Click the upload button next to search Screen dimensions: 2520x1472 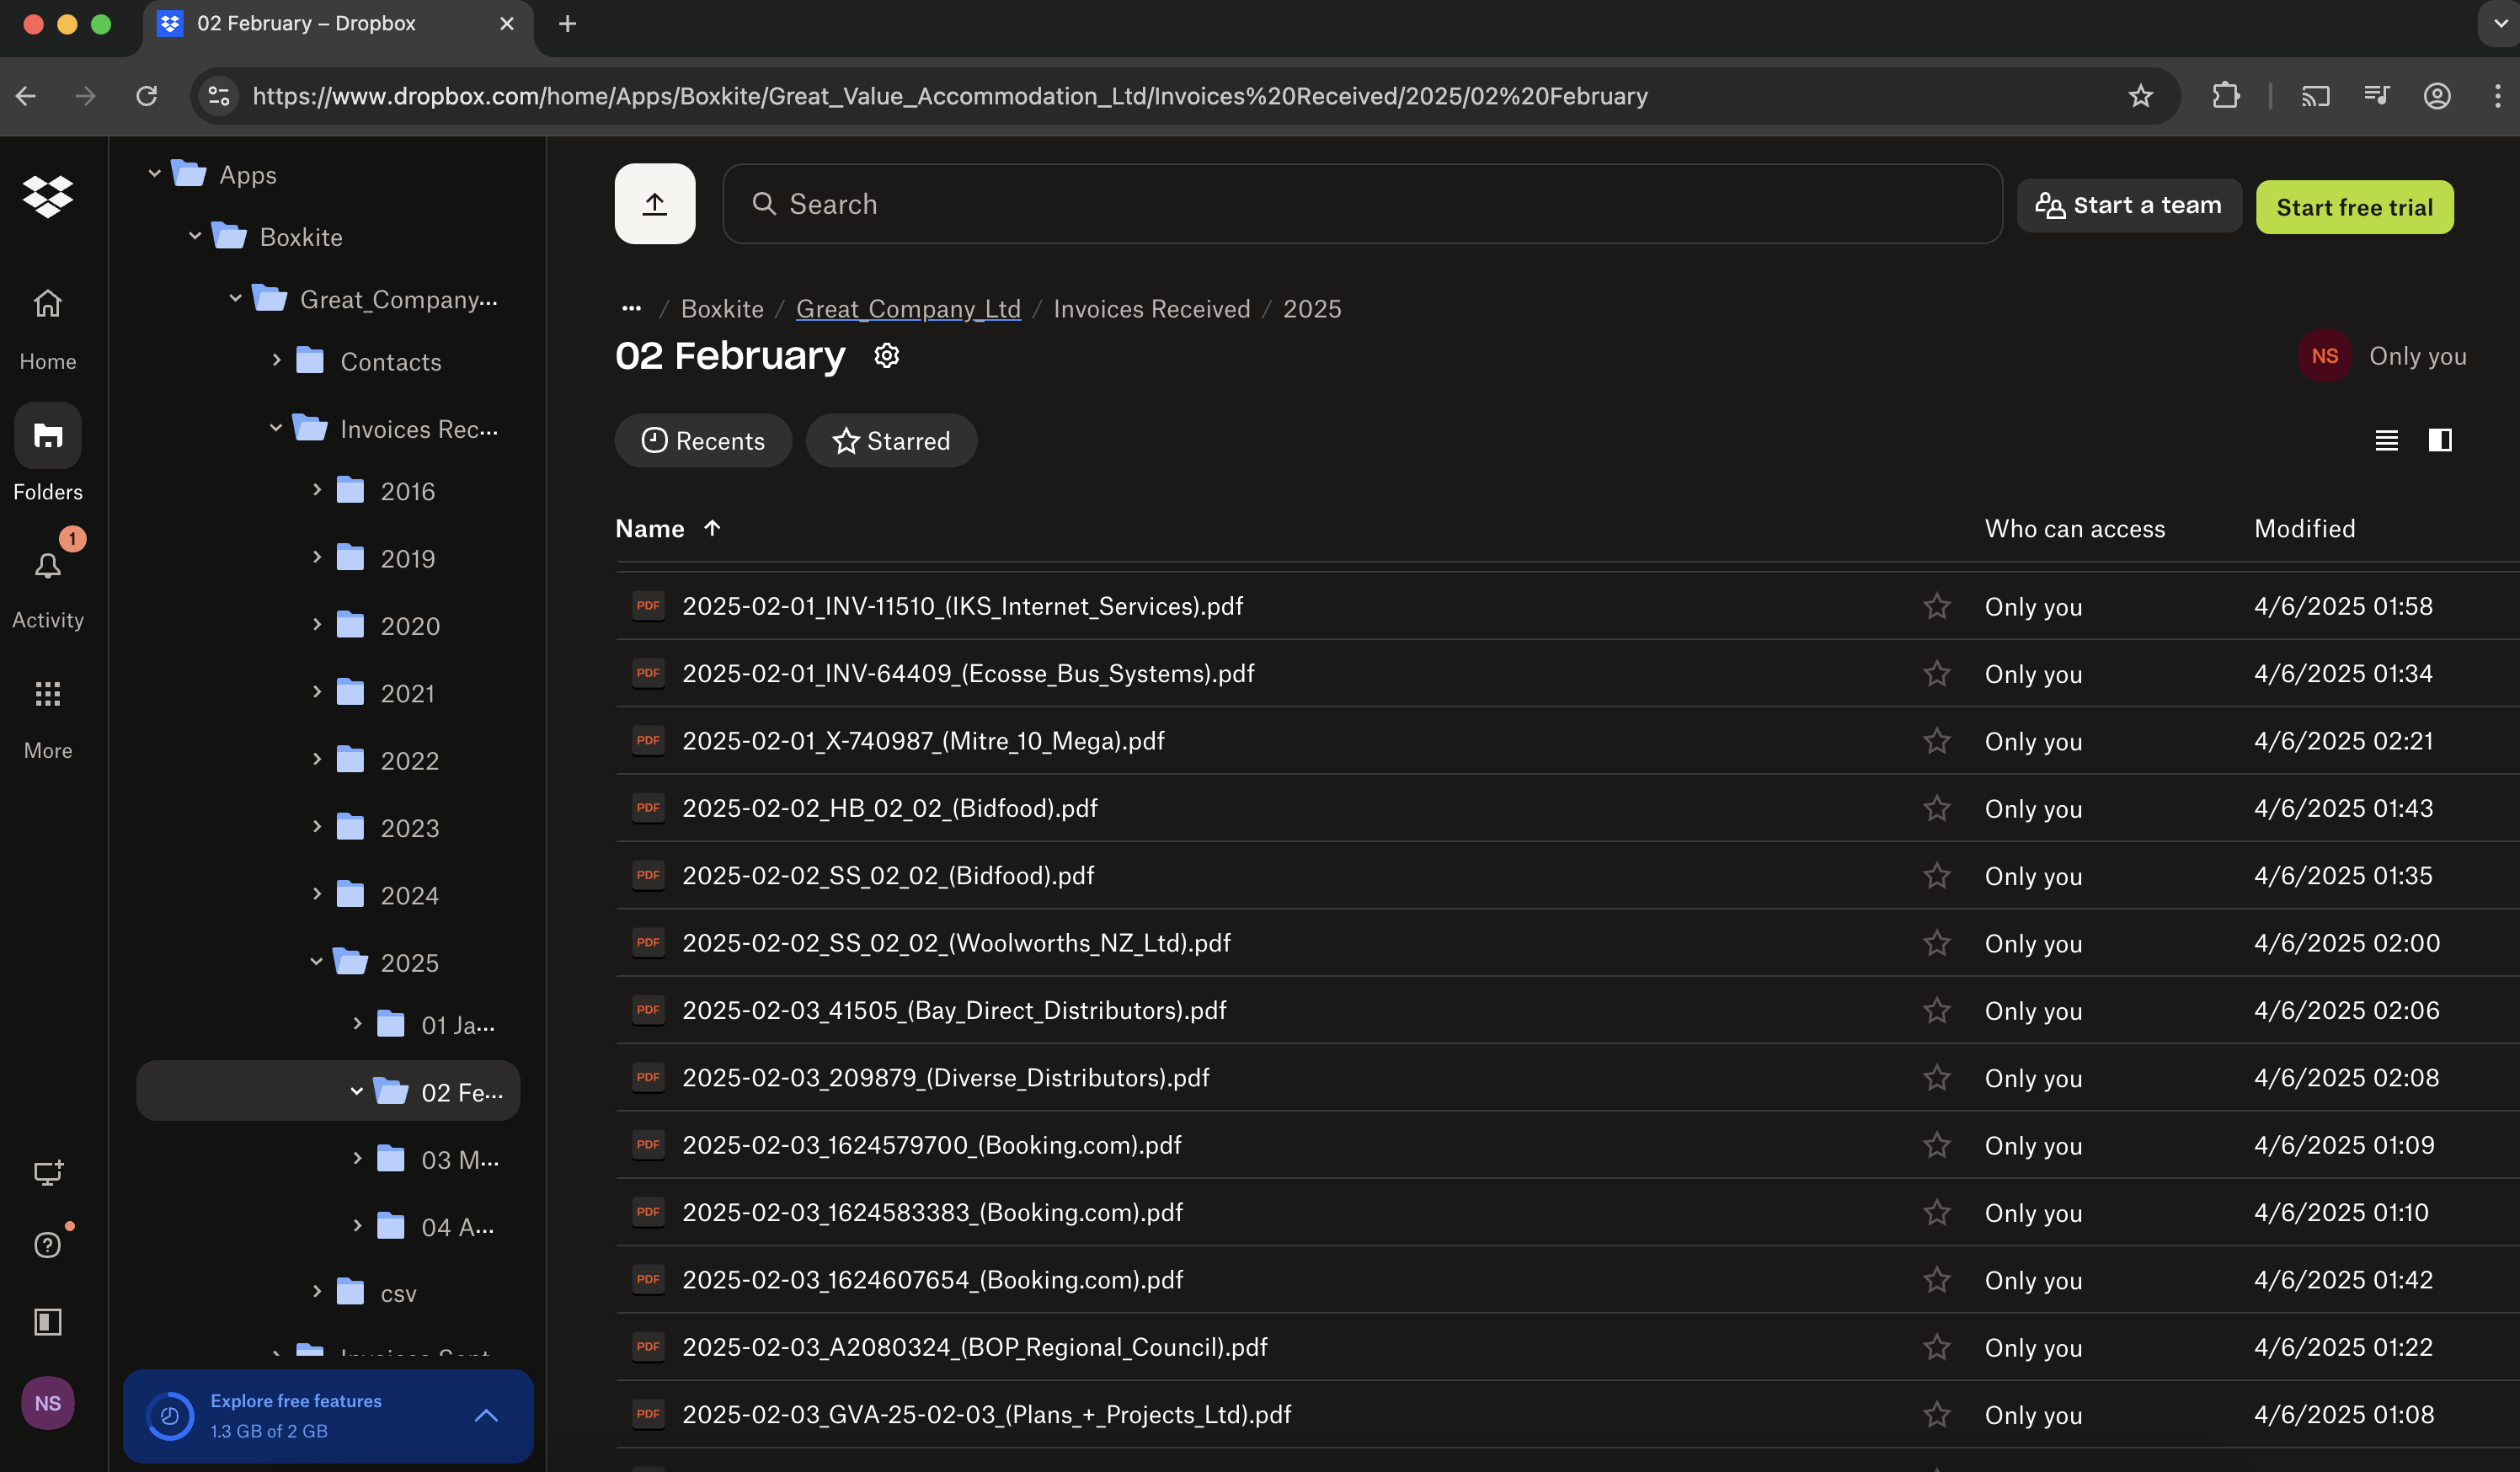coord(654,204)
